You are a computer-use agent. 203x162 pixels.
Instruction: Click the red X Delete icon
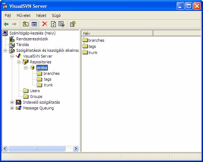pyautogui.click(x=45, y=24)
